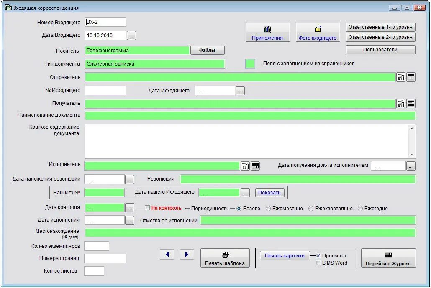This screenshot has height=288, width=431.
Task: Click the Исполнитель green text field
Action: point(162,166)
